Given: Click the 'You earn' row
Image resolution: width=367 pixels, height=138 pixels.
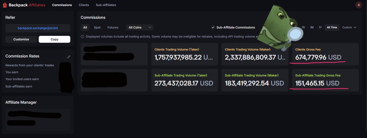Looking at the screenshot, I should [12, 72].
